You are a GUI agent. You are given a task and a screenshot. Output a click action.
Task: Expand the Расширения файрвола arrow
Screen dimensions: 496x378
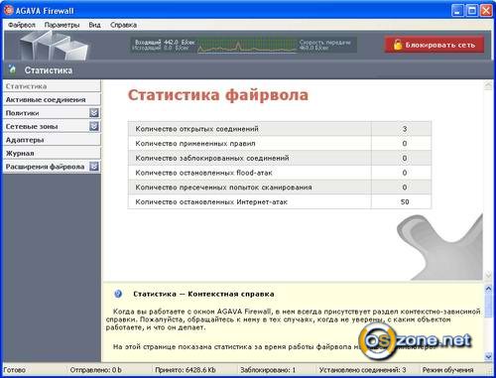coord(94,167)
